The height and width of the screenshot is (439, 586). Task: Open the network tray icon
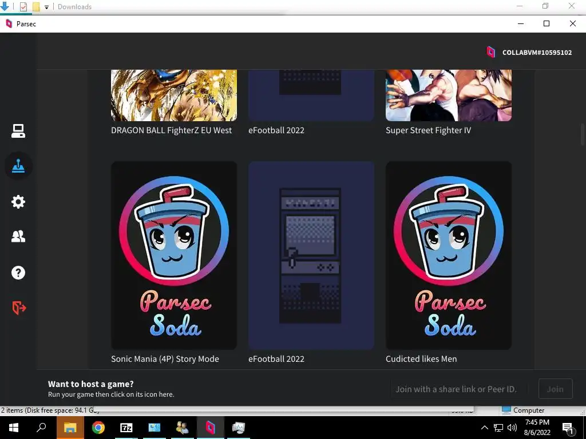[498, 428]
